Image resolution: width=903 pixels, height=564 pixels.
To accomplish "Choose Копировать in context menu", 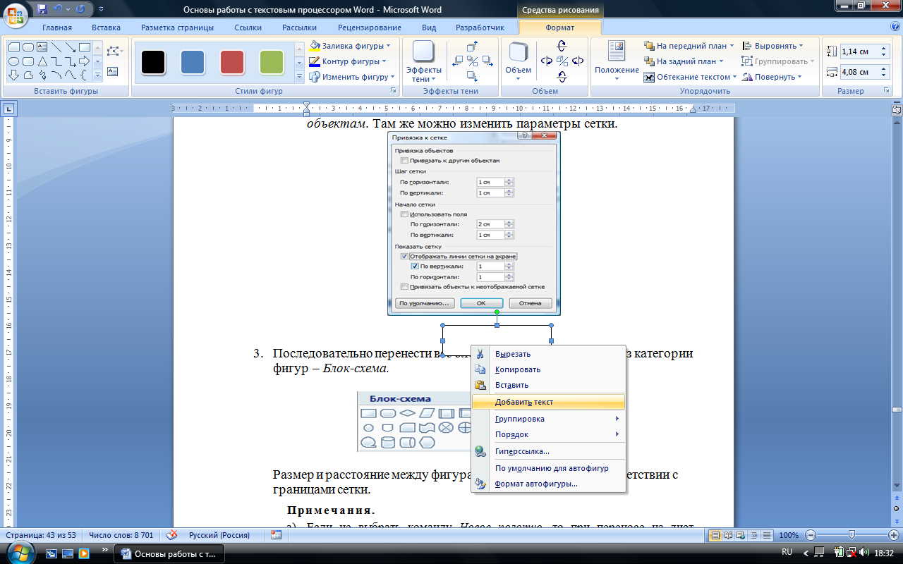I will pos(548,369).
